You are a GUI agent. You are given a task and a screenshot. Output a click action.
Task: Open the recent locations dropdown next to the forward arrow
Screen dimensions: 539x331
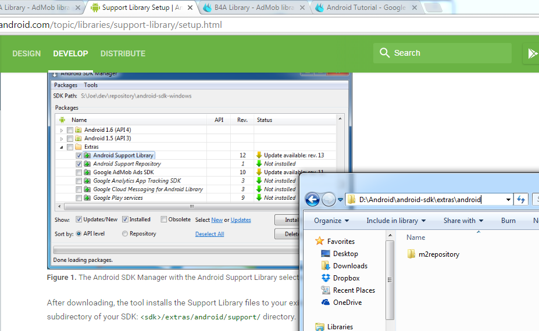coord(340,200)
